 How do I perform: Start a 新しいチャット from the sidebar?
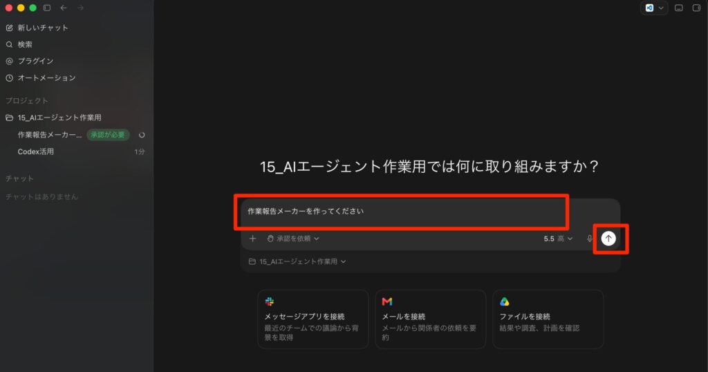(37, 28)
